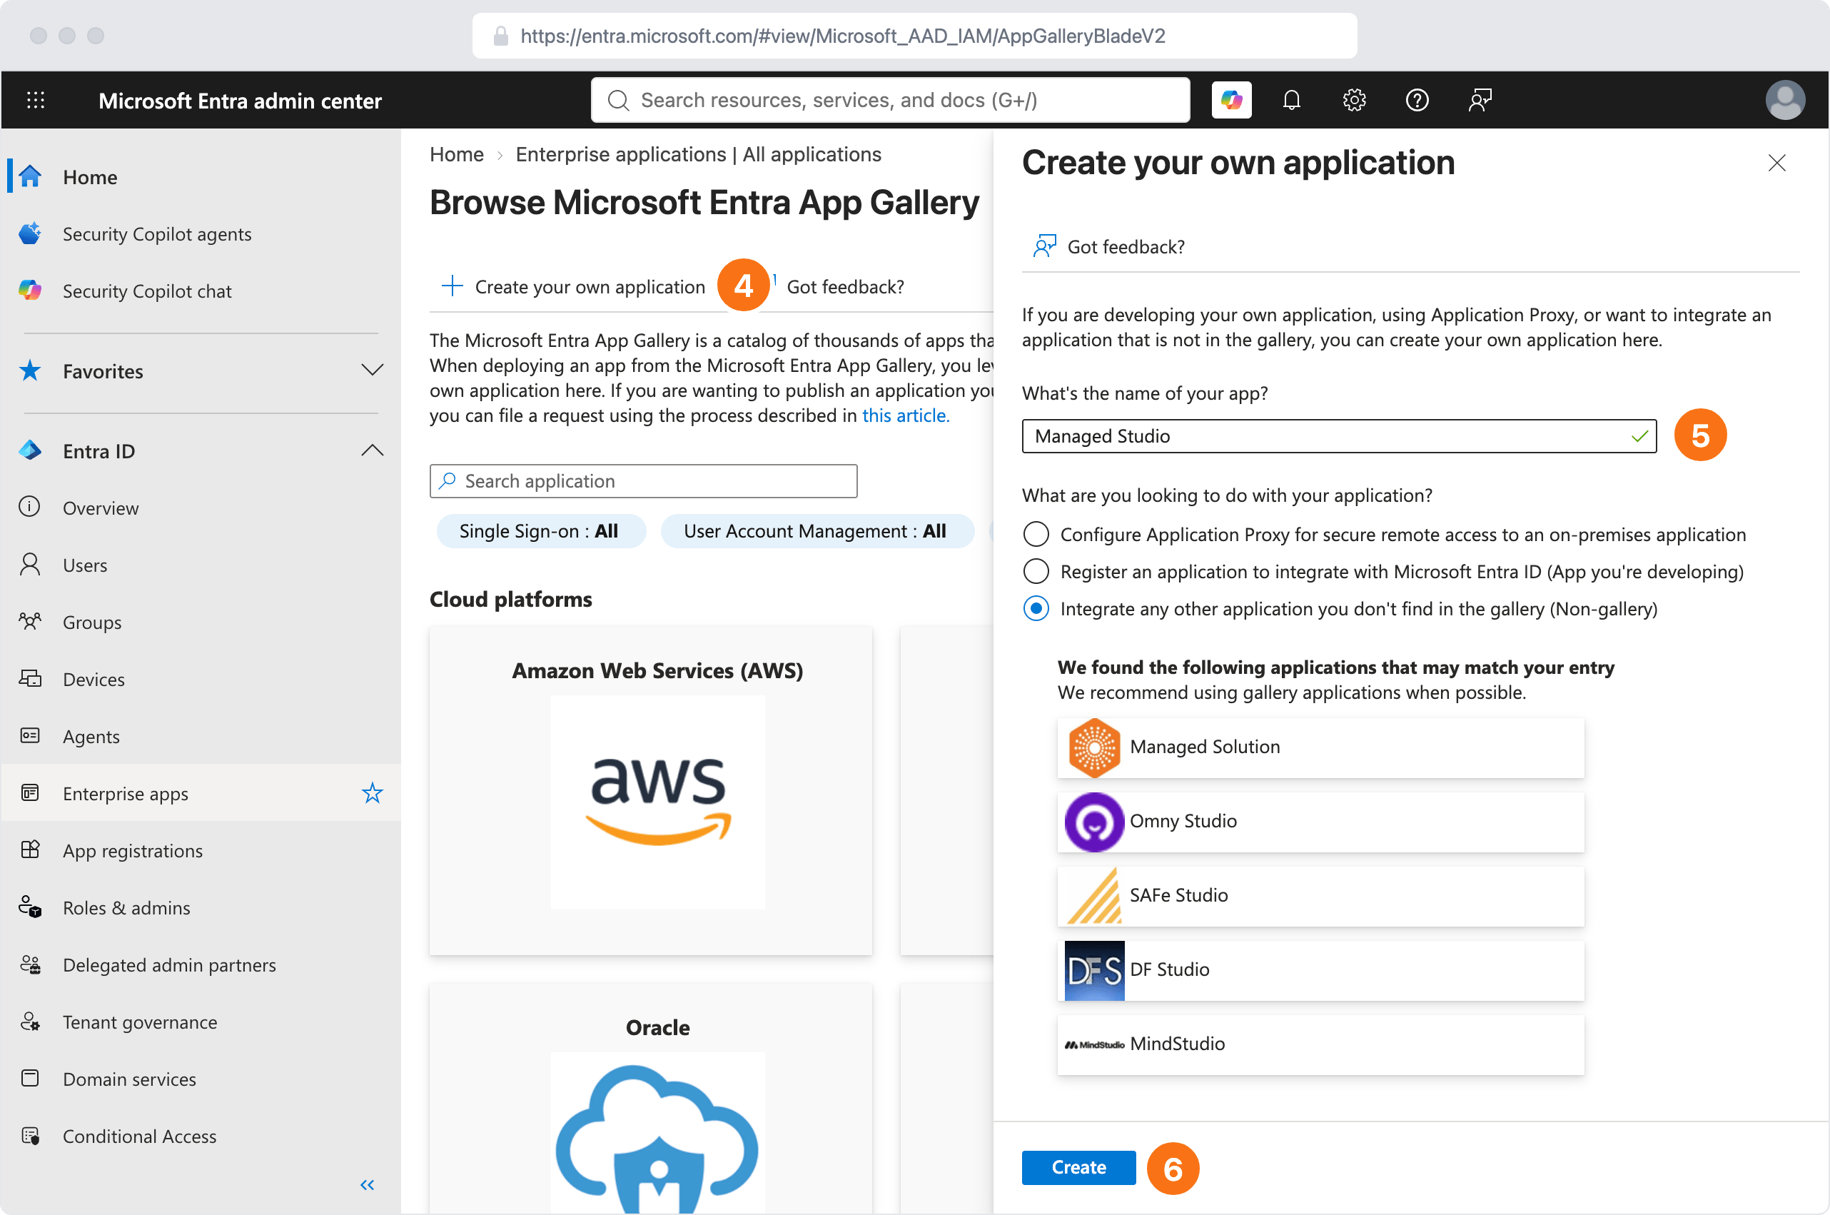Collapse the Entra ID section
Image resolution: width=1830 pixels, height=1215 pixels.
[x=372, y=450]
